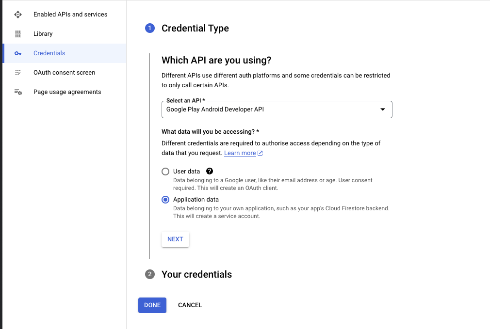Image resolution: width=490 pixels, height=329 pixels.
Task: Click the Credentials key icon
Action: pyautogui.click(x=18, y=53)
